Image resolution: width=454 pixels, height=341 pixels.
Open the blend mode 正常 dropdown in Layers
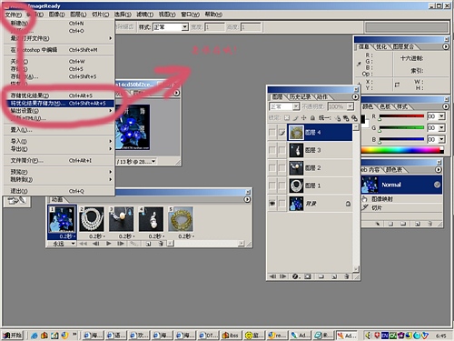pyautogui.click(x=296, y=106)
